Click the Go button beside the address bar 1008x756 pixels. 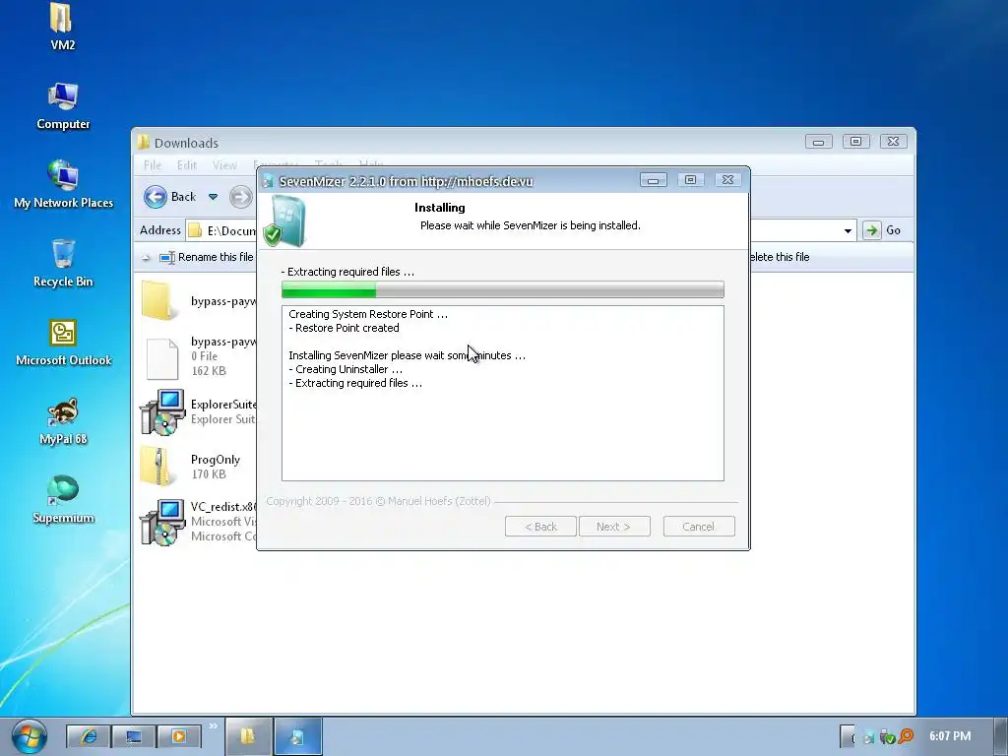(x=882, y=230)
